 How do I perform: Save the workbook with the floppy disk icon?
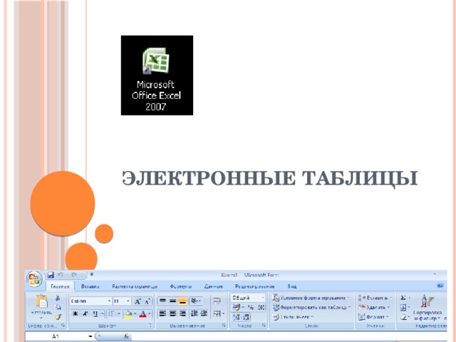coord(51,275)
